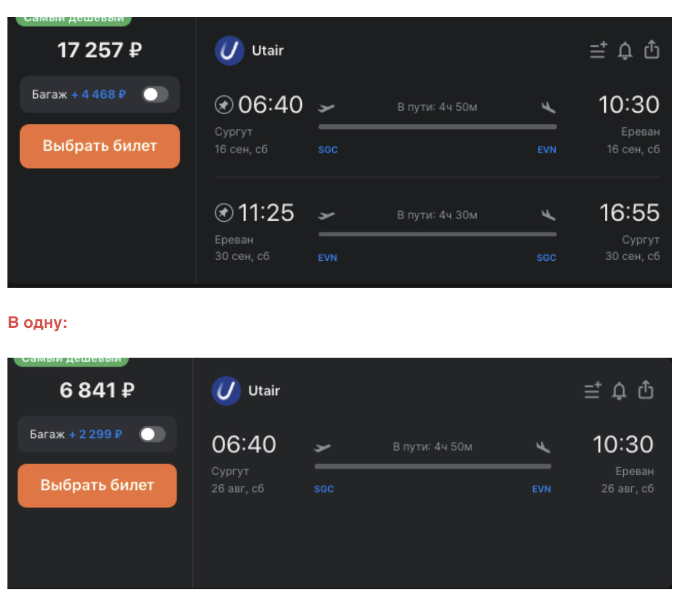This screenshot has width=689, height=603.
Task: Click EVN departure code on 30 сен flight
Action: [328, 258]
